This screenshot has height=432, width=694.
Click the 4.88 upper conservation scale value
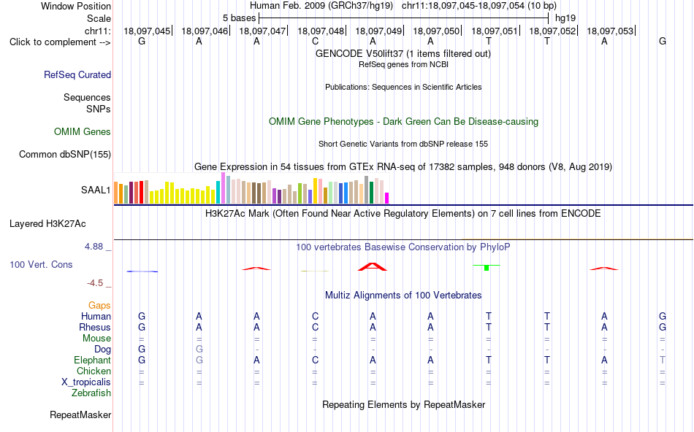click(94, 247)
